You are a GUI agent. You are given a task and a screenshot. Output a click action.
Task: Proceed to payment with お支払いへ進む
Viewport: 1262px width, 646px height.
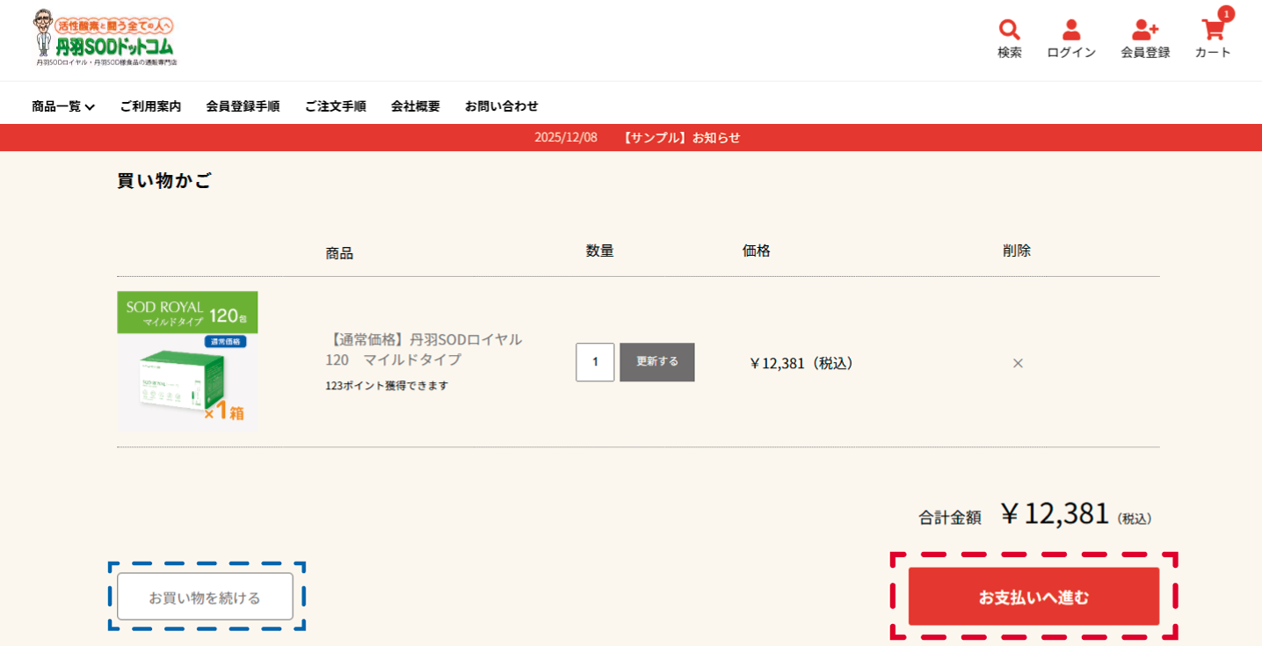1034,596
